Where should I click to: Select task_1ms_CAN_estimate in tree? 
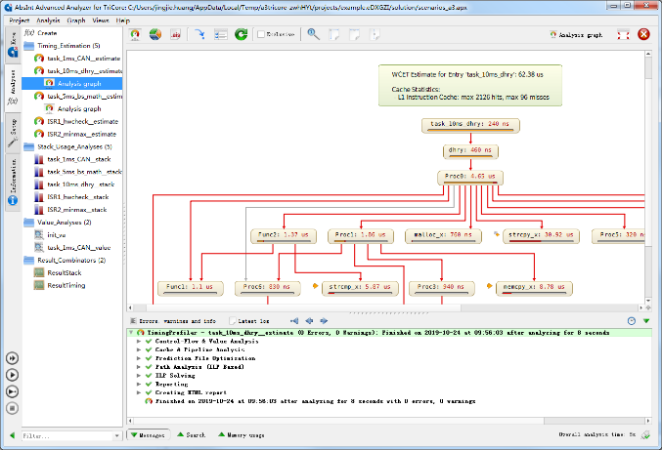click(x=78, y=59)
